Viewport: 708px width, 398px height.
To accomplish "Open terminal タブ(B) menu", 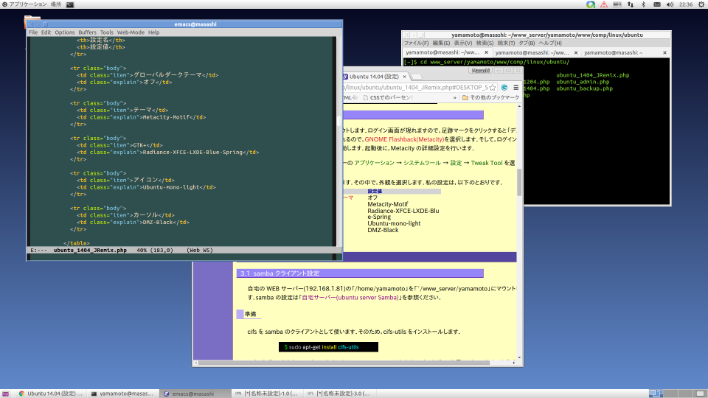I will 527,43.
